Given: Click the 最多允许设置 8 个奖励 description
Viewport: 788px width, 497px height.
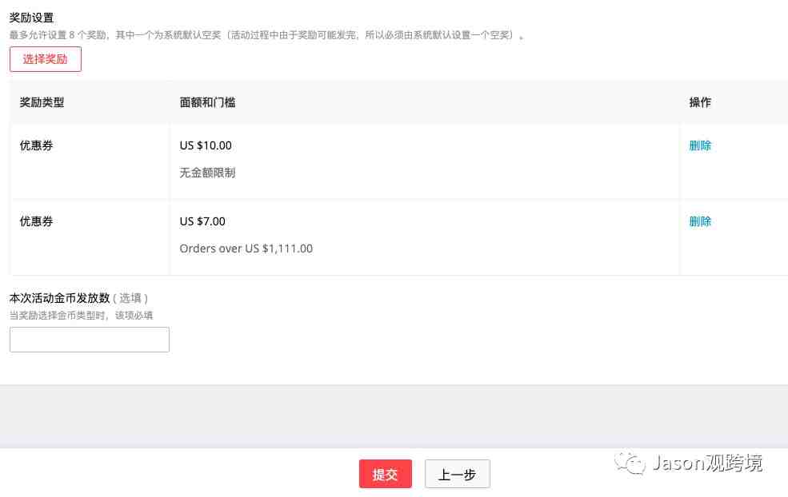Looking at the screenshot, I should (266, 35).
